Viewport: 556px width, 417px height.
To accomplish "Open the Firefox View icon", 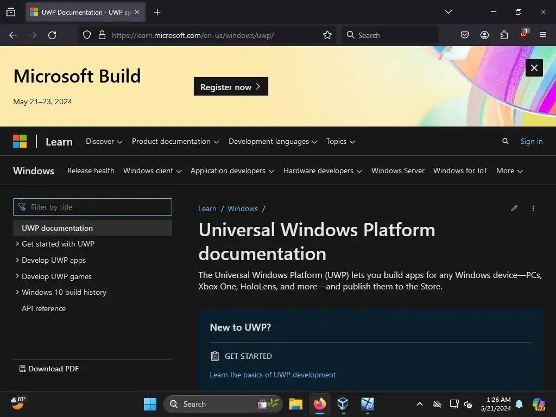I will 11,12.
